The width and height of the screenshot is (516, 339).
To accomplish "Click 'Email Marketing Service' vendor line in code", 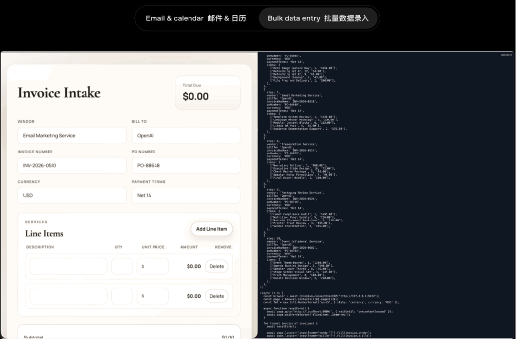I will pos(294,95).
